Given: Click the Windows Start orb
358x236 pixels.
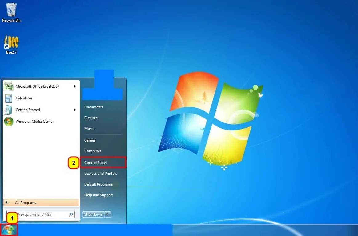Looking at the screenshot, I should (8, 230).
